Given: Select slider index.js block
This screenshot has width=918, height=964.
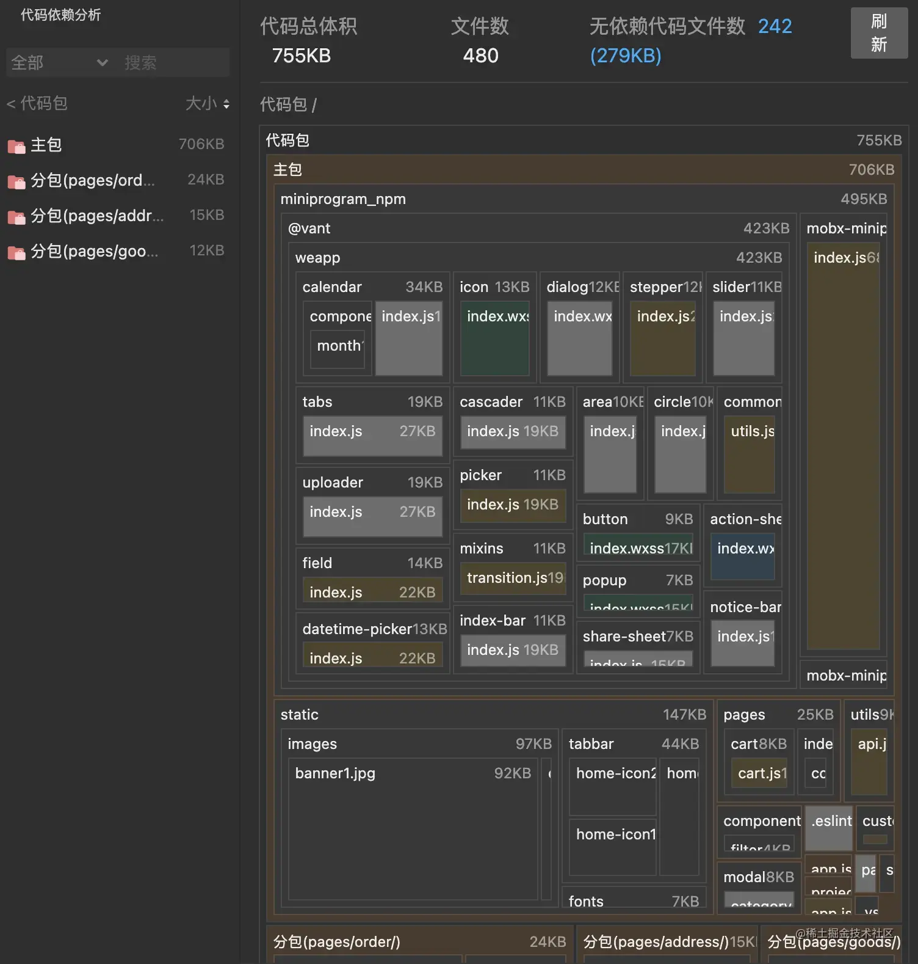Looking at the screenshot, I should 744,338.
